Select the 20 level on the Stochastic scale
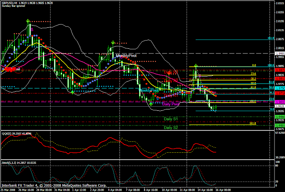285x192 pixels. [x=277, y=182]
